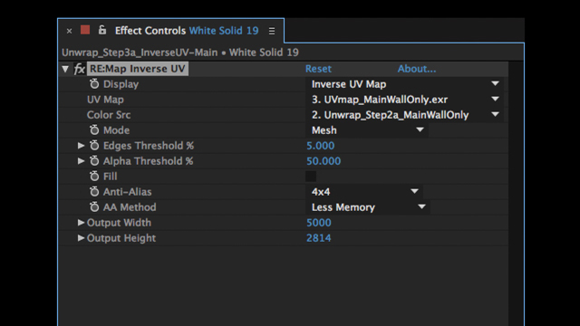Open the Mode dropdown set to Mesh

(x=367, y=130)
